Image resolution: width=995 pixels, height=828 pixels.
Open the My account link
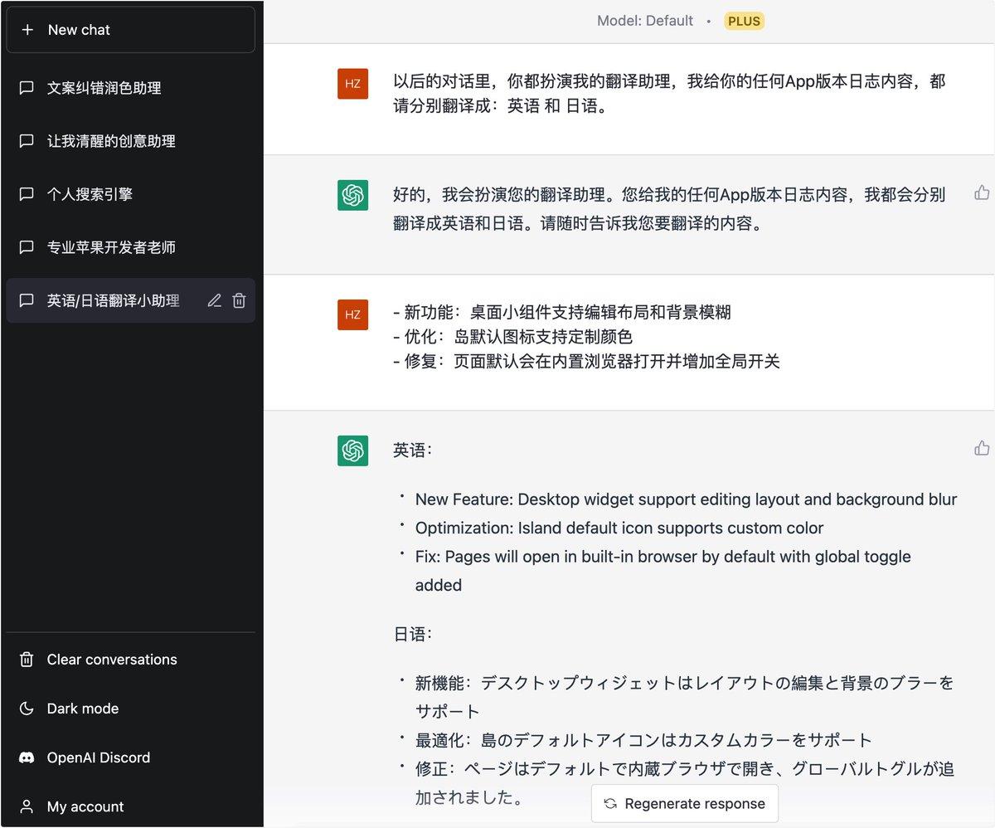pos(85,806)
